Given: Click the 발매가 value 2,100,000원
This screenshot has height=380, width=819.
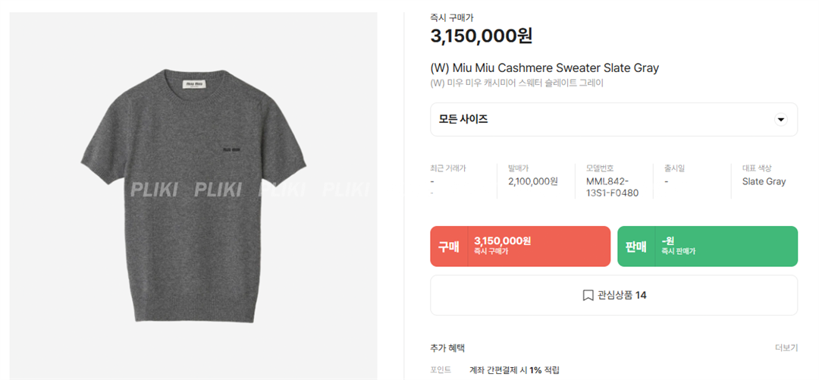Looking at the screenshot, I should click(532, 181).
